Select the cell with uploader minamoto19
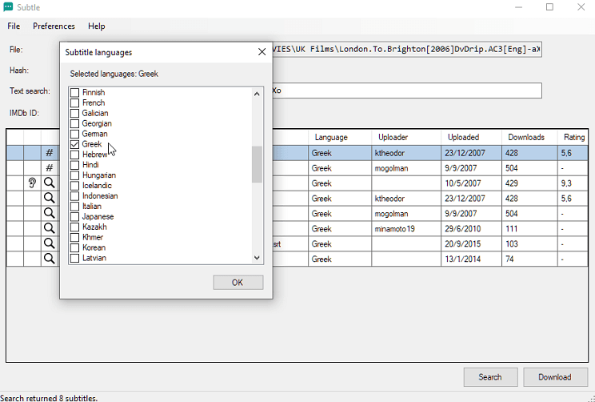The width and height of the screenshot is (595, 402). (x=406, y=229)
